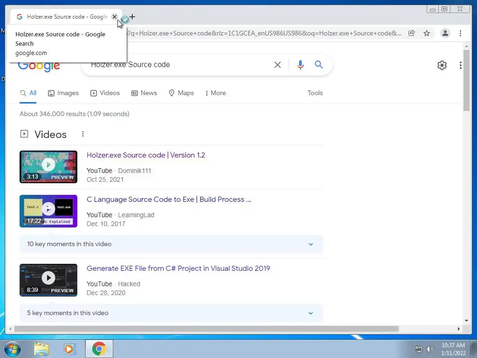The height and width of the screenshot is (358, 477).
Task: Click the horizontal scroll left arrow
Action: (10, 329)
